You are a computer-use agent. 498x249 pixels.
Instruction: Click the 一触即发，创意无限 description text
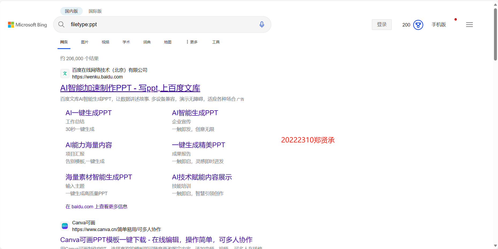pos(193,129)
